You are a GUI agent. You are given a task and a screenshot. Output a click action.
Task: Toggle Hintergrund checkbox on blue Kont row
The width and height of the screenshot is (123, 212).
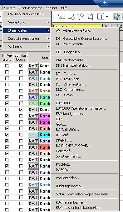7,97
